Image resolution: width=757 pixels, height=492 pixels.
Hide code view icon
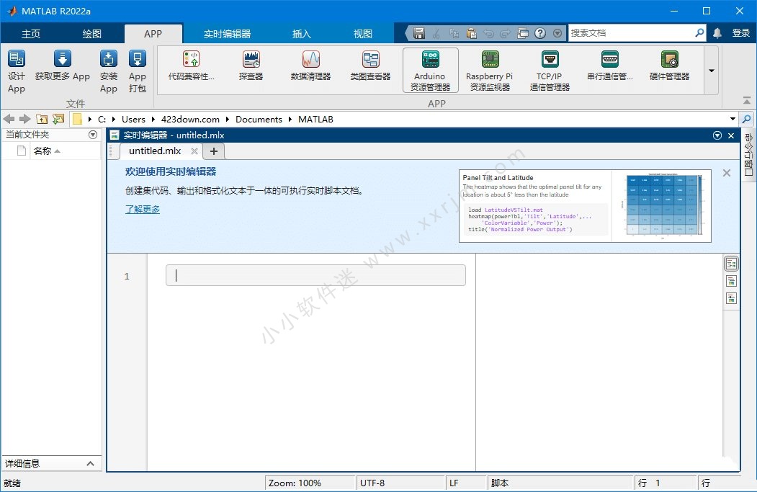tap(731, 298)
